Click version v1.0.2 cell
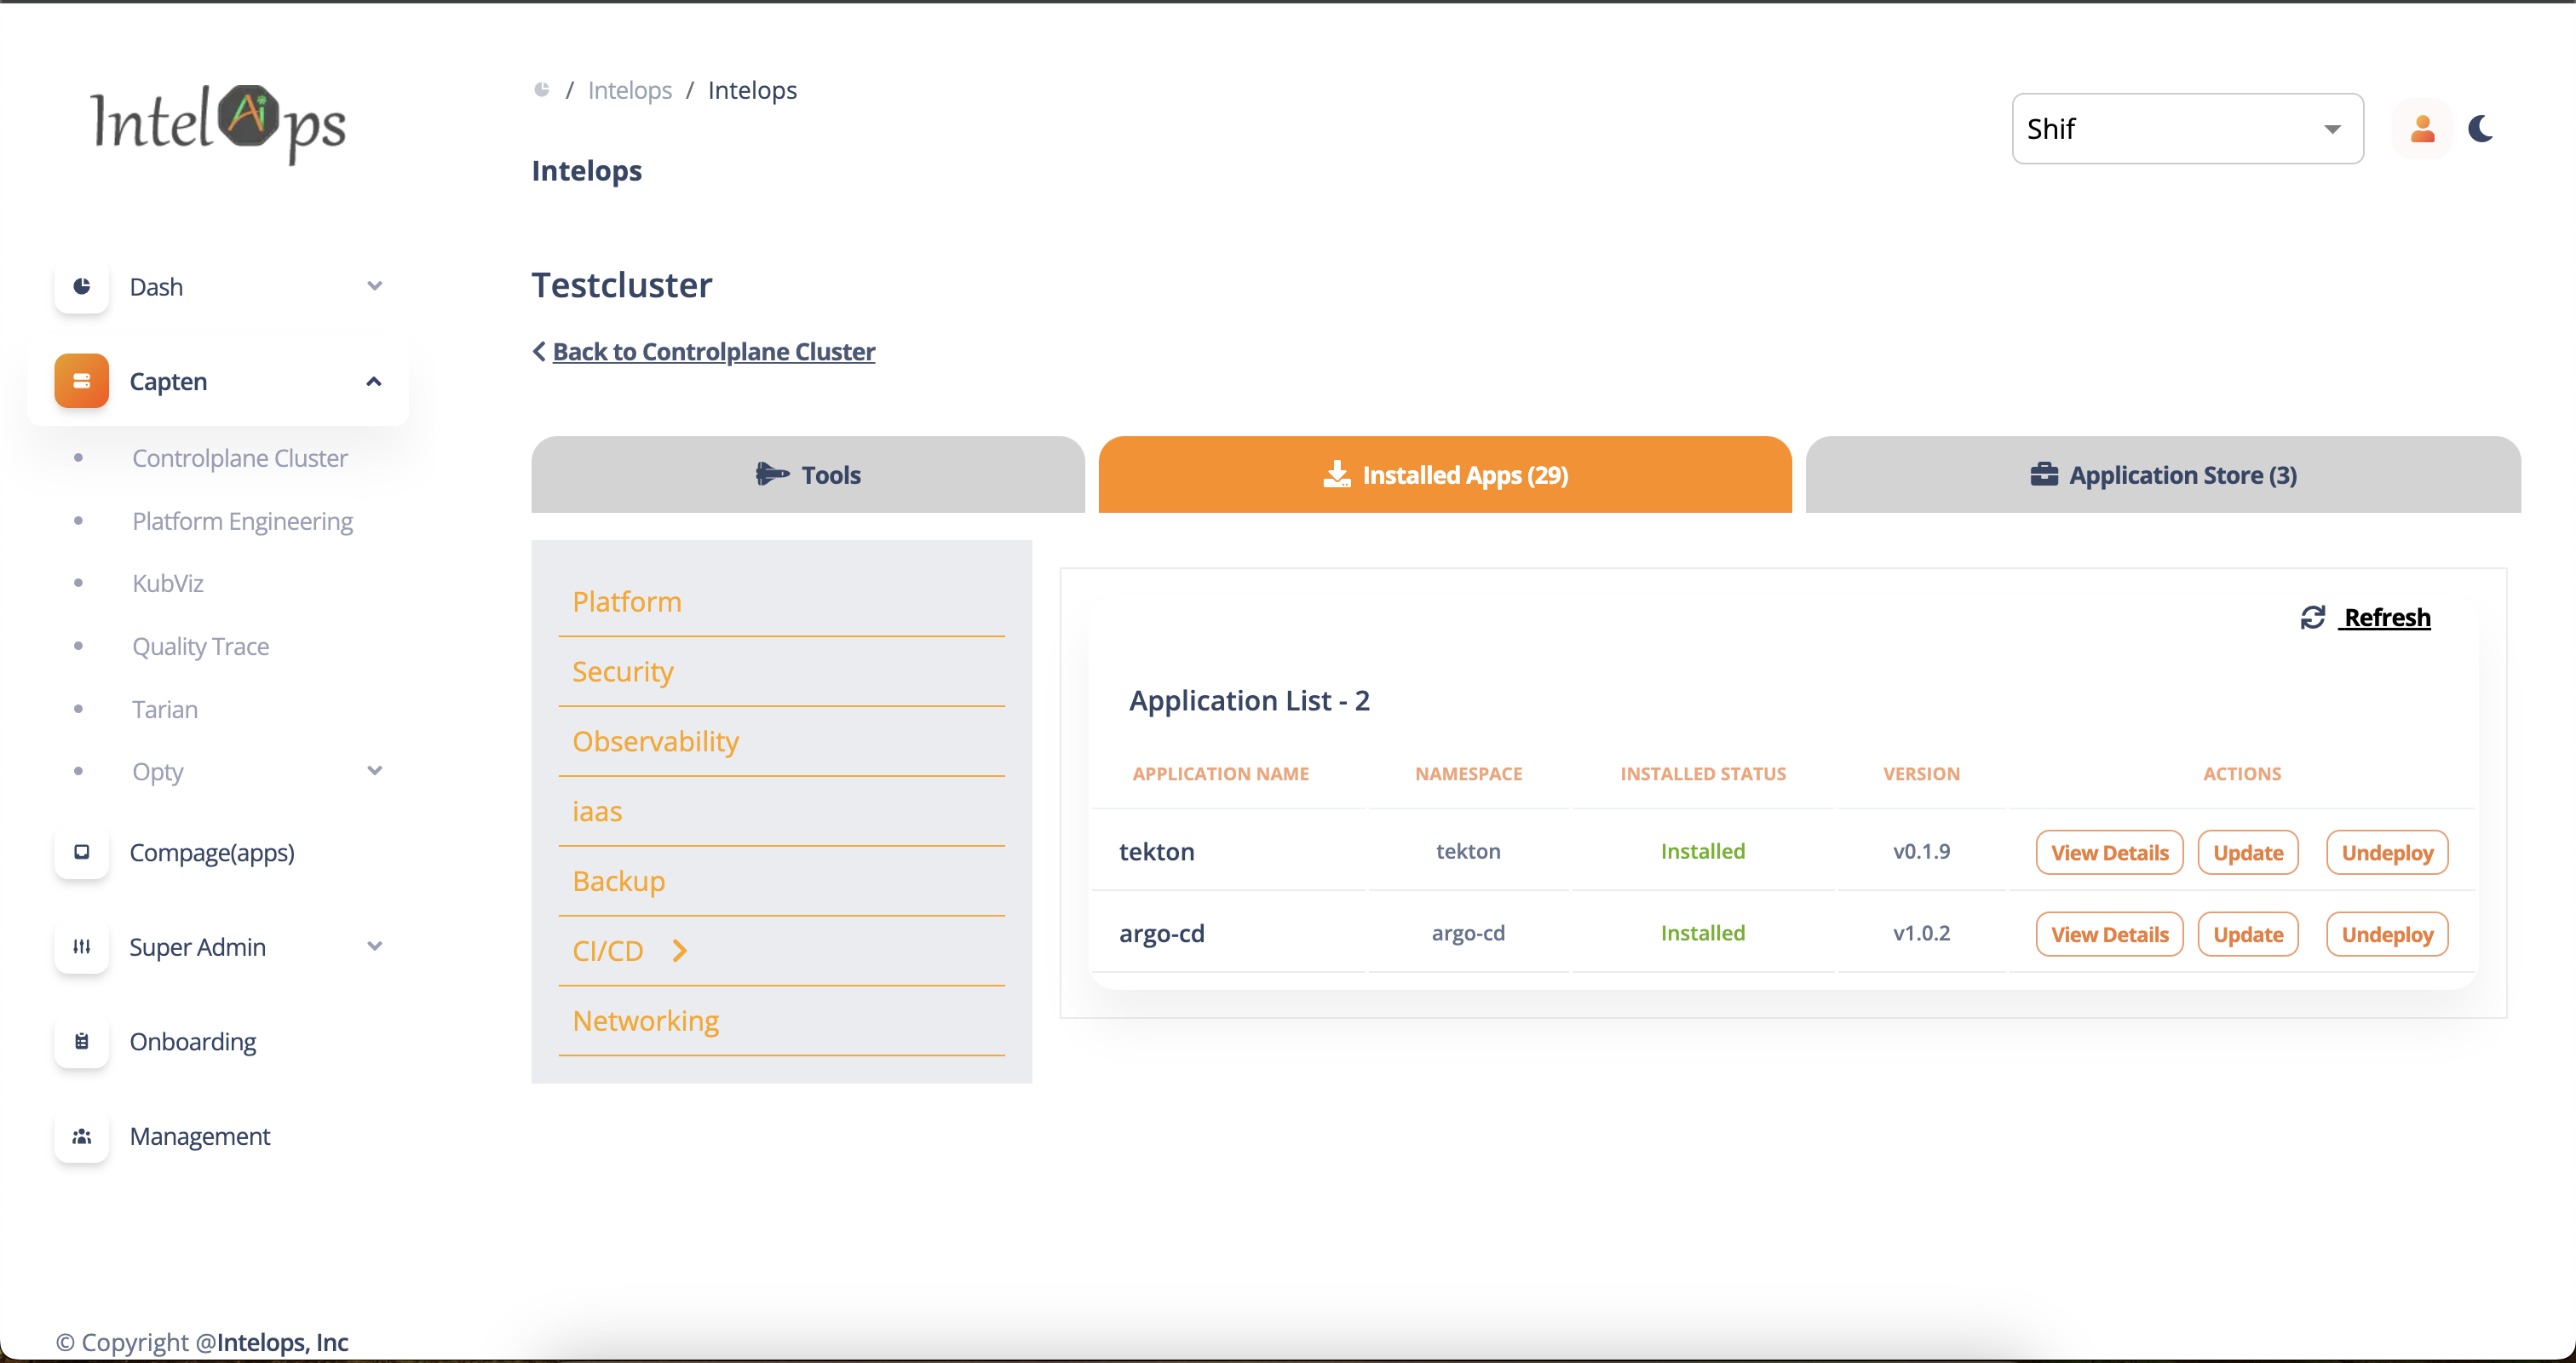2576x1363 pixels. (1921, 932)
